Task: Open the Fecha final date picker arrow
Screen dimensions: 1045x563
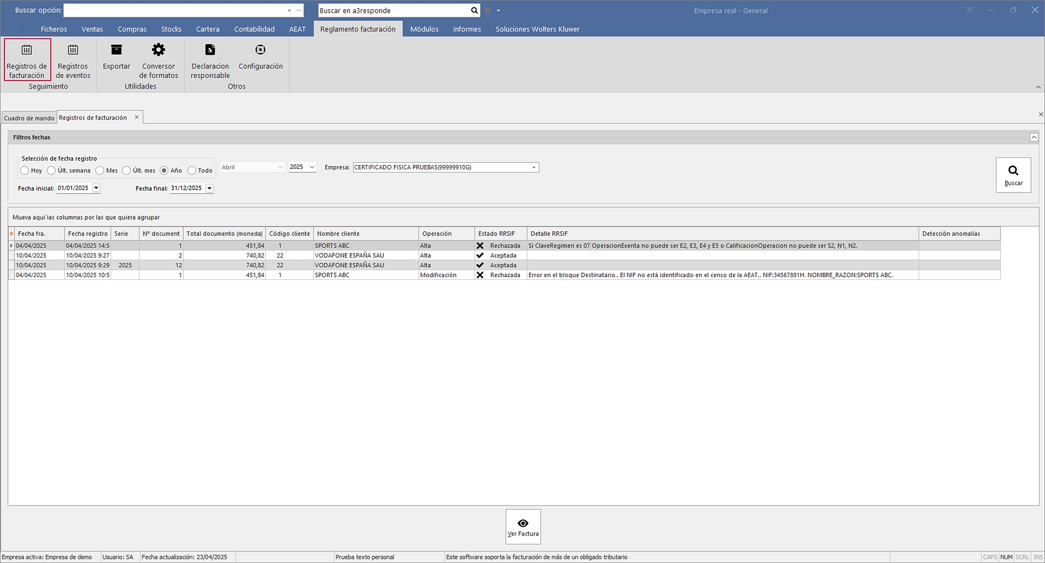Action: coord(209,188)
